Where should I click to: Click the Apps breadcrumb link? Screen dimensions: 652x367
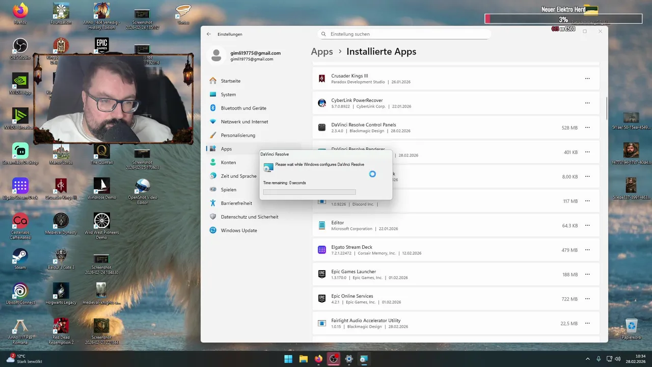[322, 51]
